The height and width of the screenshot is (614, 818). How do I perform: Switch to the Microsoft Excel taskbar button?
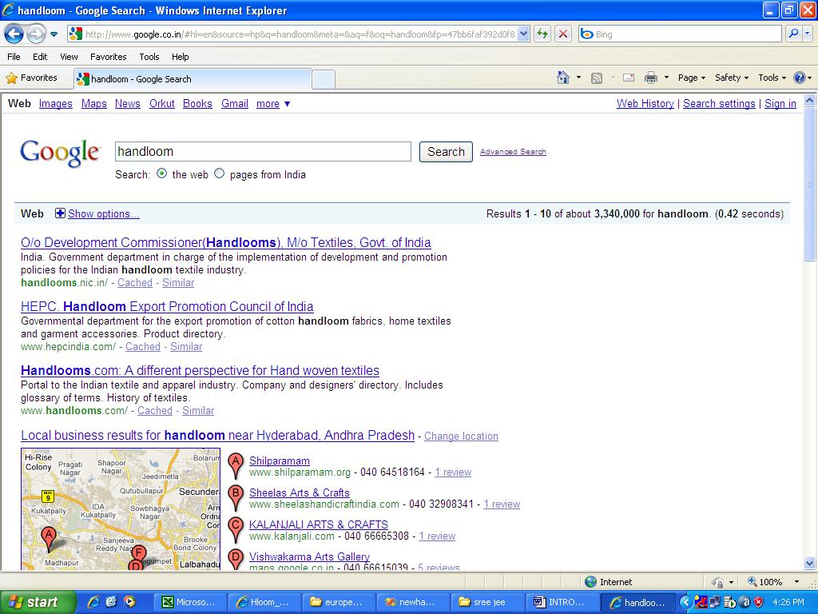pos(191,602)
